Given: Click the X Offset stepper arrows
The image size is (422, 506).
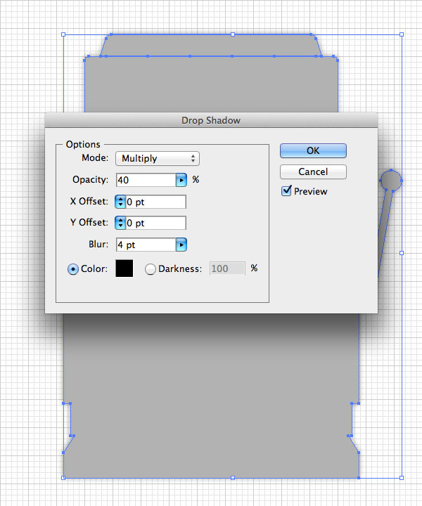Looking at the screenshot, I should 120,202.
